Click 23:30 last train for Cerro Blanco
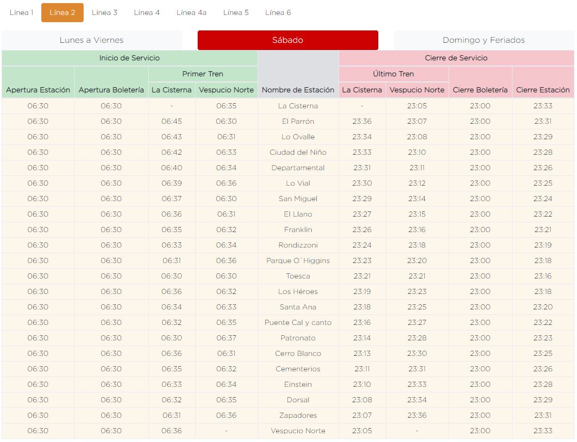This screenshot has height=442, width=577. click(417, 353)
